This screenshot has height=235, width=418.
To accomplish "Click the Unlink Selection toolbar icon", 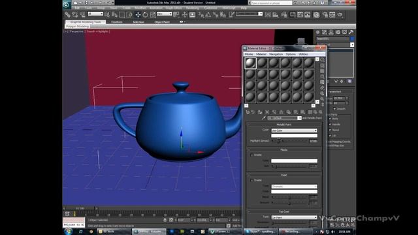I will [75, 14].
